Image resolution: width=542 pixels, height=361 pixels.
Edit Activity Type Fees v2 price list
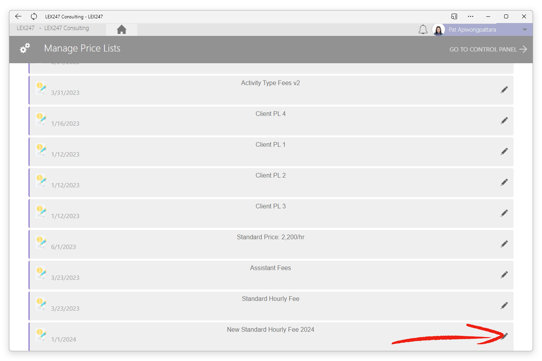coord(504,90)
